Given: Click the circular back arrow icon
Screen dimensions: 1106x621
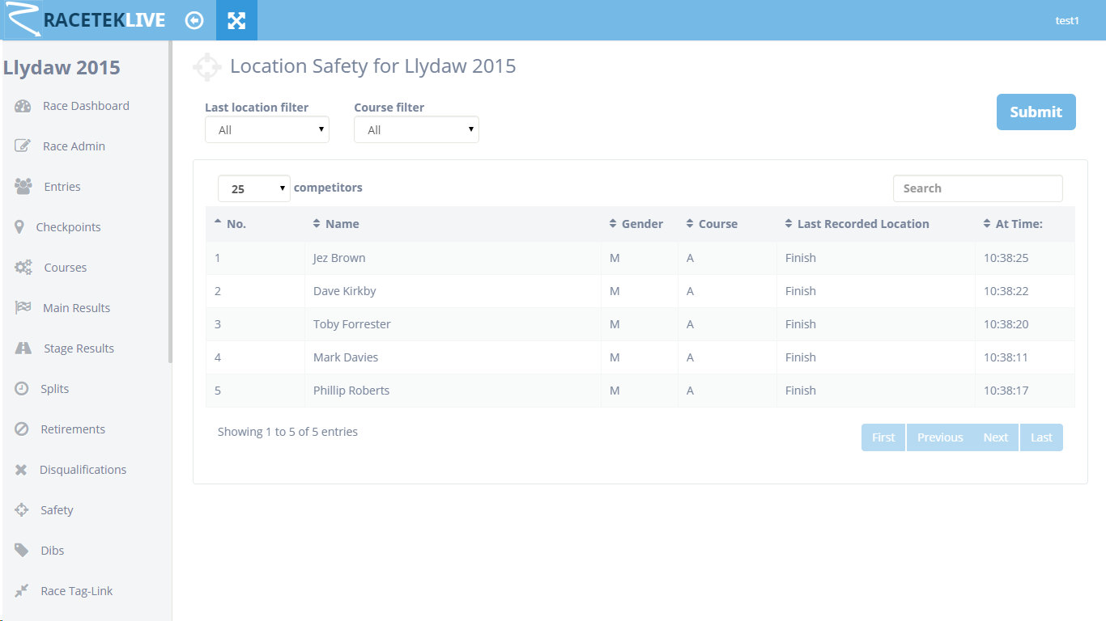Looking at the screenshot, I should 194,20.
